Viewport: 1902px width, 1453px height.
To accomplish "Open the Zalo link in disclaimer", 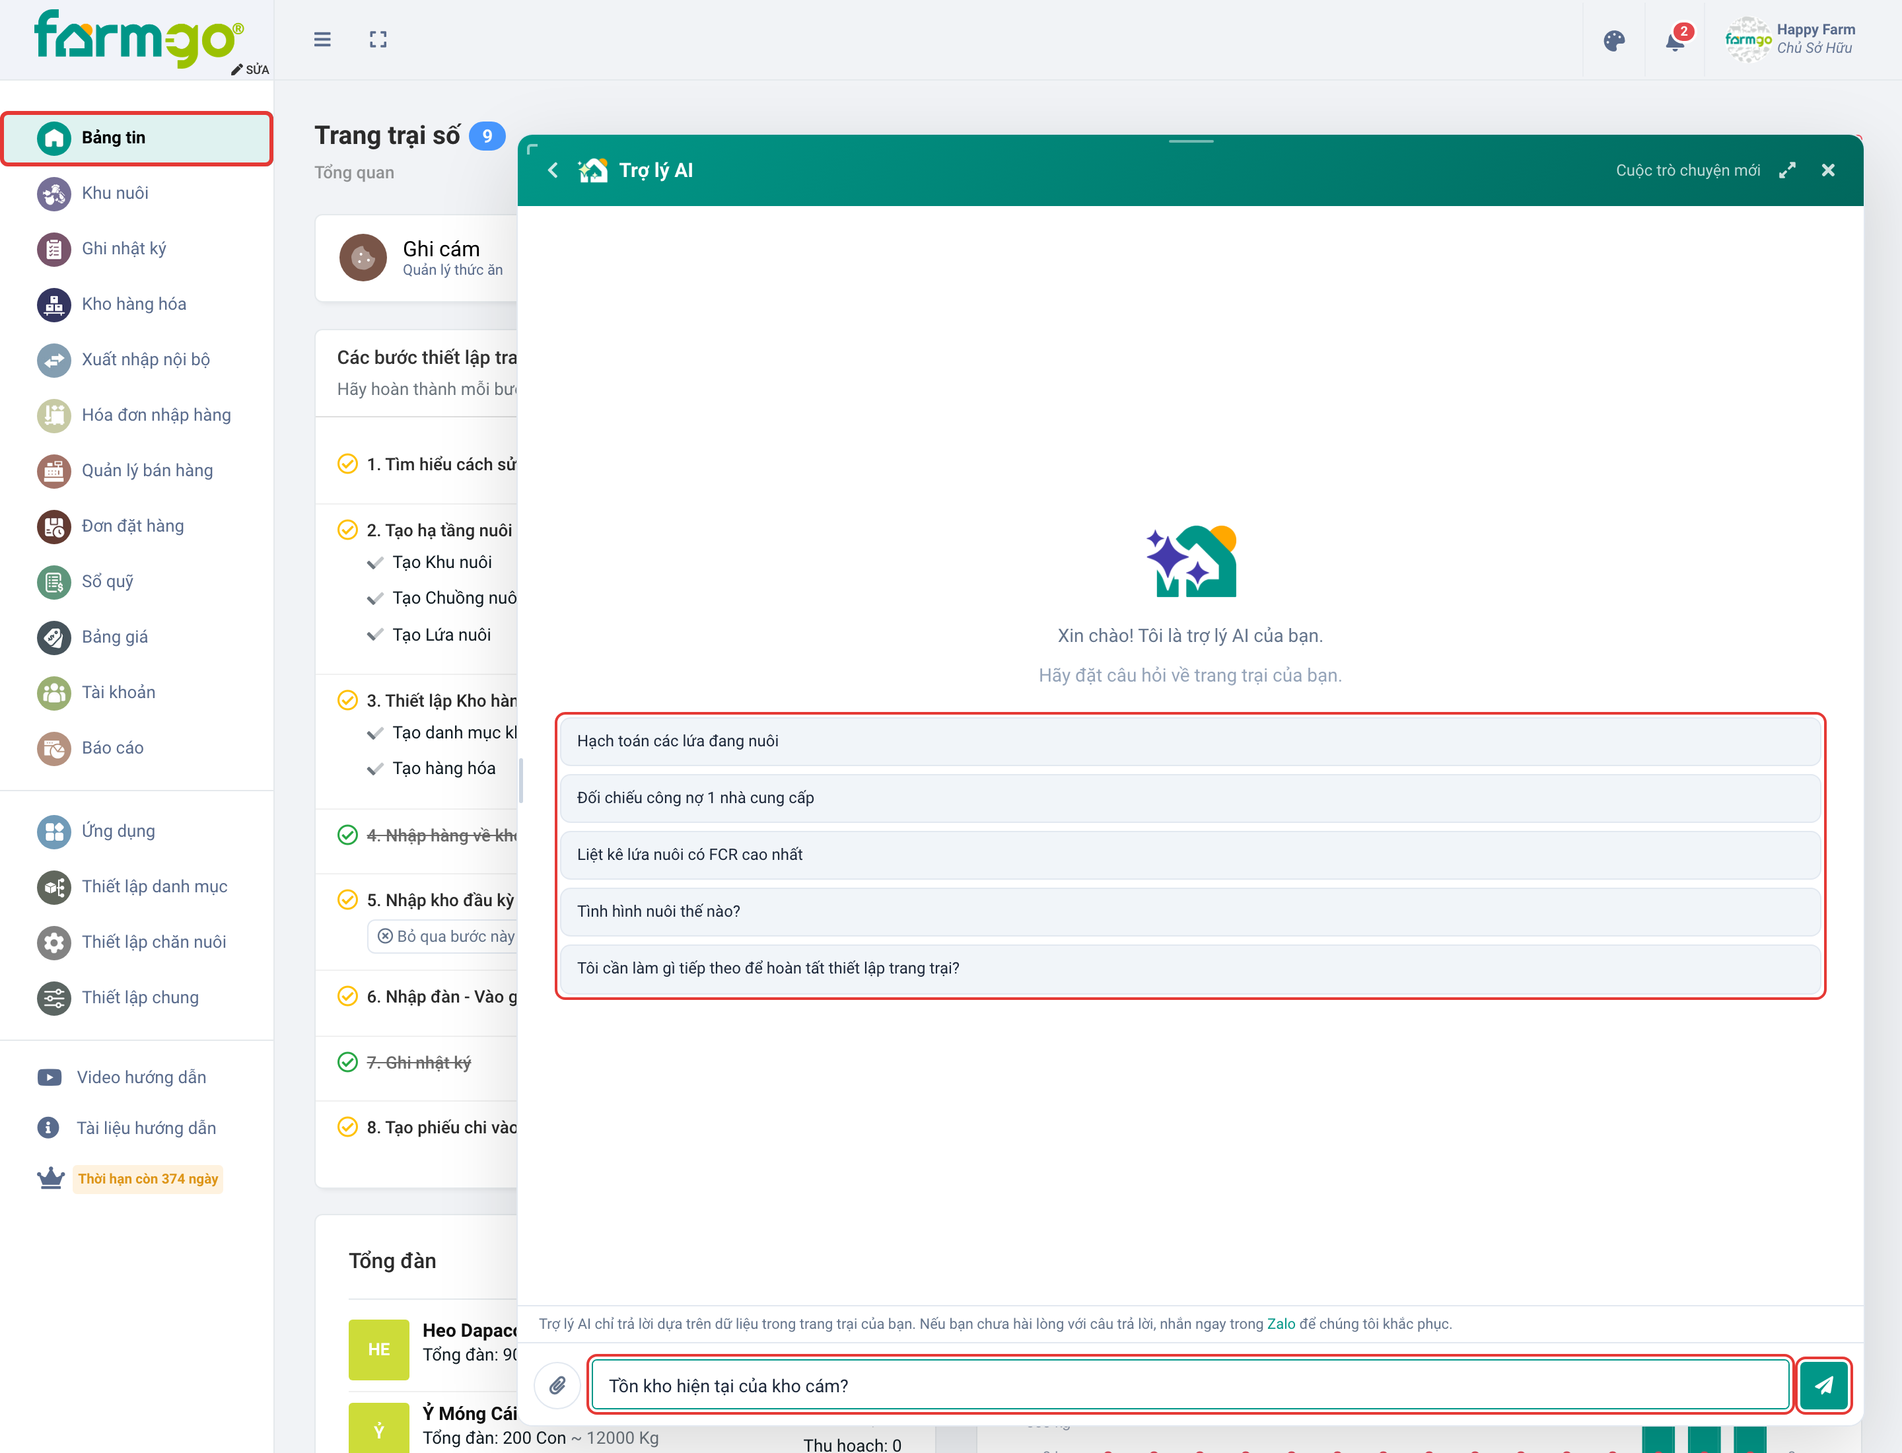I will 1281,1324.
